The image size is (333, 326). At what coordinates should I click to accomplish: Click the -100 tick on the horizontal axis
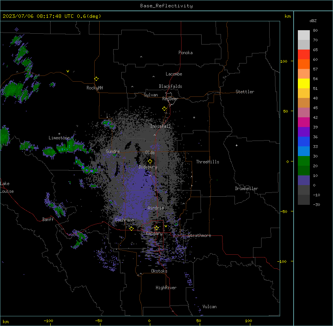coord(48,321)
